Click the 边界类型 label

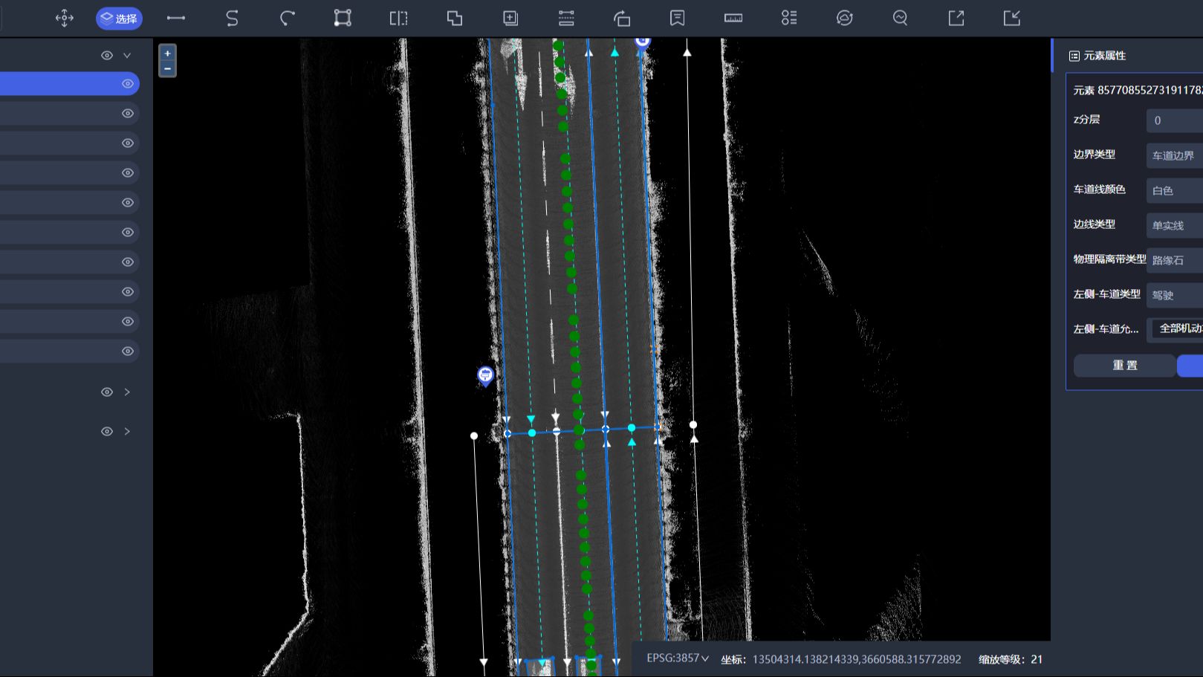click(x=1095, y=155)
